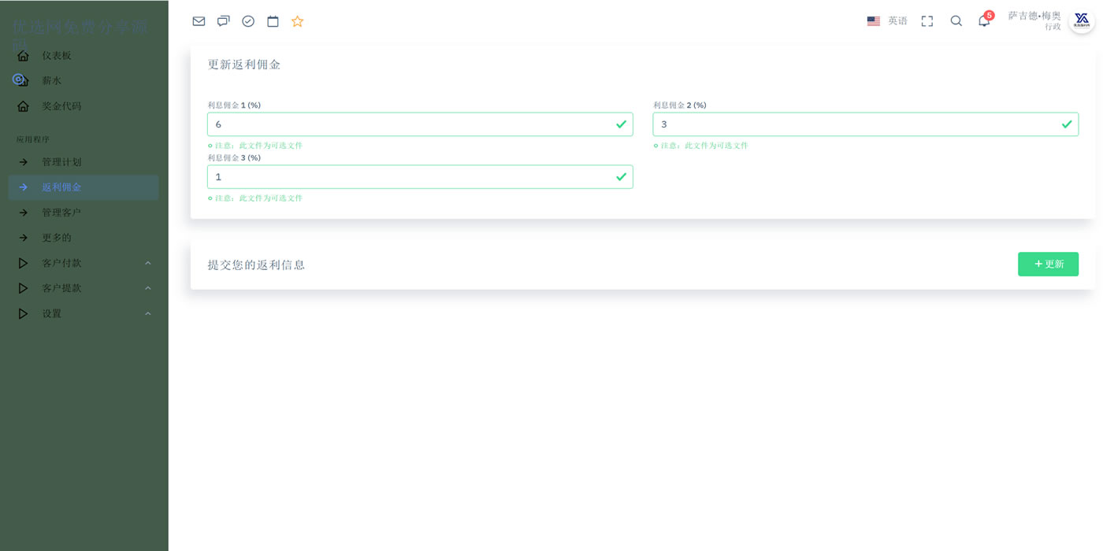The image size is (1103, 551).
Task: Focus the 利息佣金 2 input field
Action: (855, 124)
